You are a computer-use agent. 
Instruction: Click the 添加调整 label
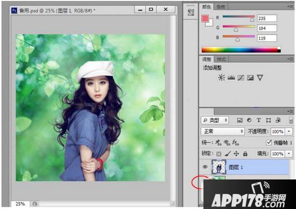pos(212,68)
